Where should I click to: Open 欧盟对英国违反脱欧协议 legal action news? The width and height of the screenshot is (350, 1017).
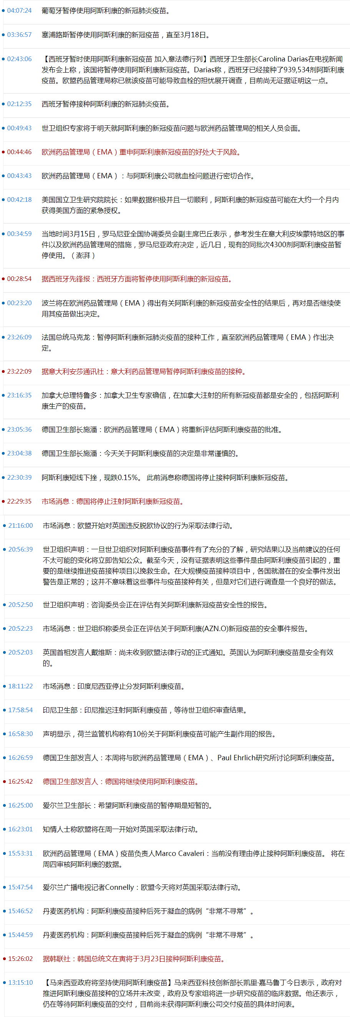pyautogui.click(x=138, y=526)
